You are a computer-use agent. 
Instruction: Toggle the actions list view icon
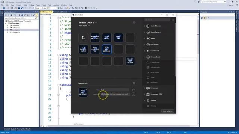(x=173, y=20)
